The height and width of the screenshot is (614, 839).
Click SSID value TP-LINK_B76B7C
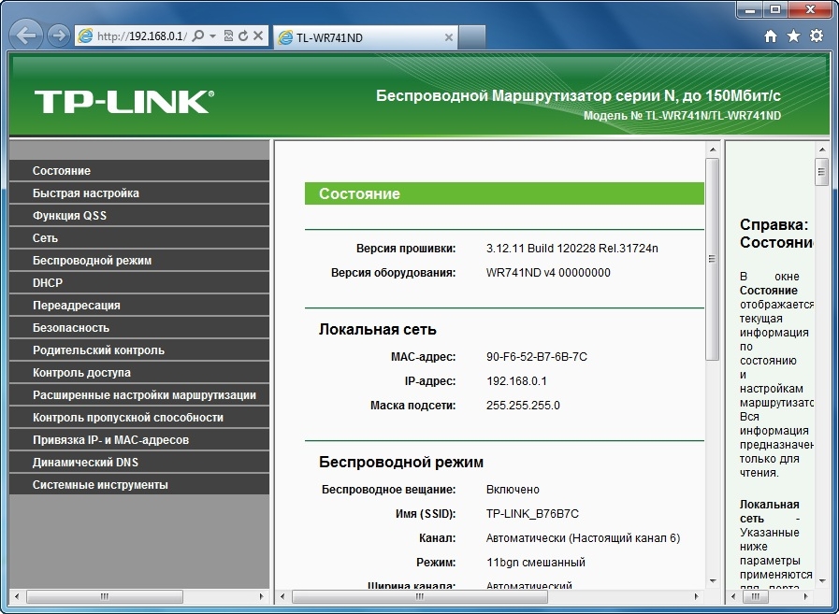(x=532, y=514)
